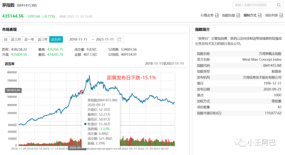The image size is (285, 155).
Task: Select the 近五年 period tab
Action: coord(56,39)
